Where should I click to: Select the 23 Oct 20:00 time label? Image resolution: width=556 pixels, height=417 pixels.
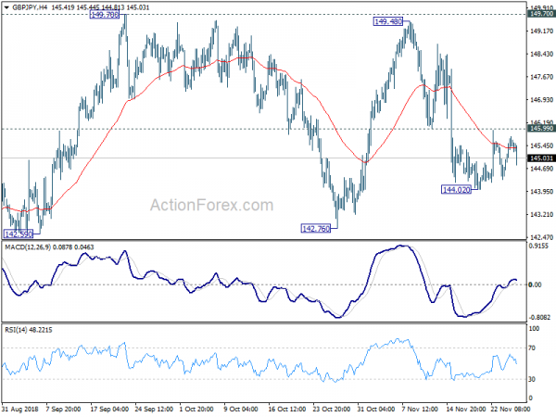(x=332, y=410)
